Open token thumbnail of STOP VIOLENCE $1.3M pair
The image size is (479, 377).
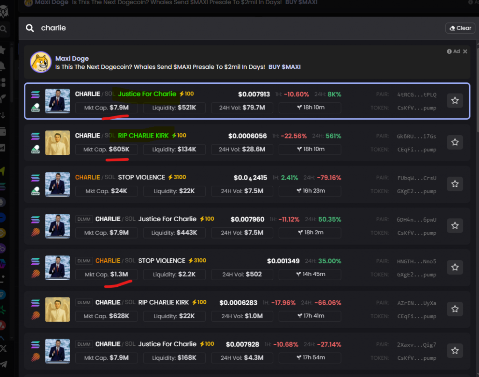58,268
